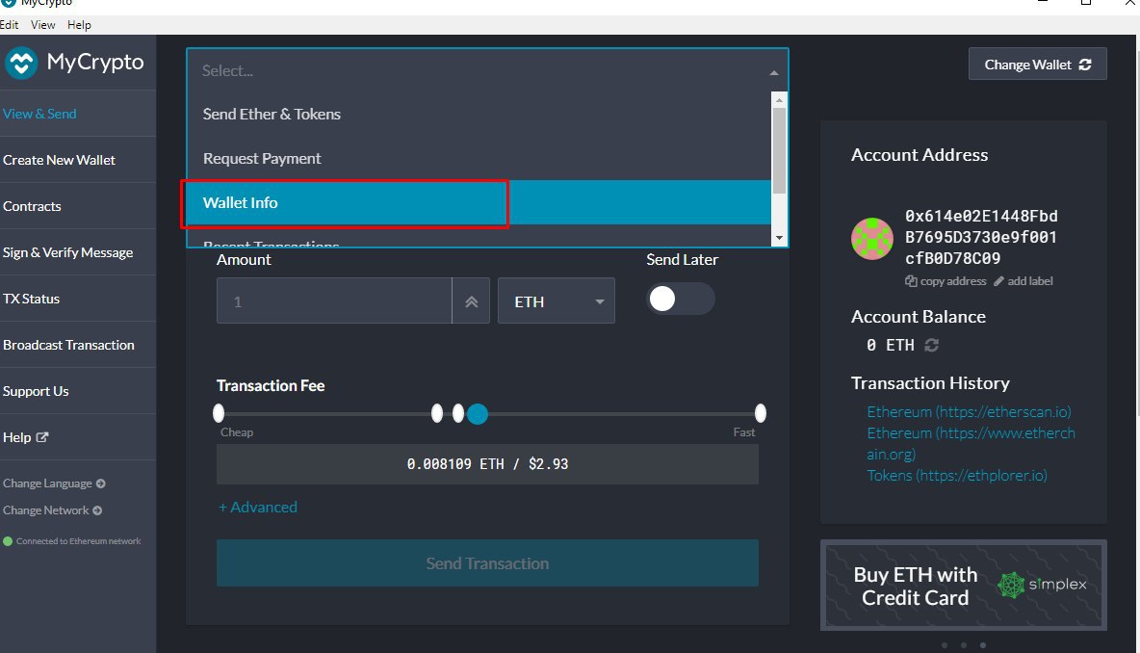Toggle the Send Later switch

681,299
